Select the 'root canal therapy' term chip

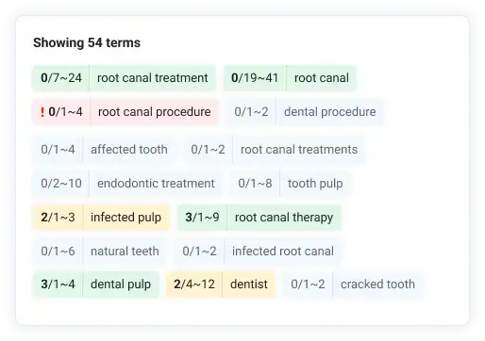(259, 218)
